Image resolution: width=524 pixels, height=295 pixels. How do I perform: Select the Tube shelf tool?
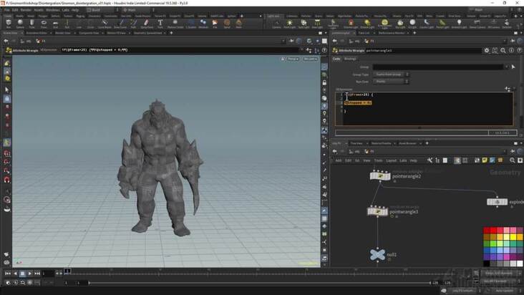click(x=31, y=24)
